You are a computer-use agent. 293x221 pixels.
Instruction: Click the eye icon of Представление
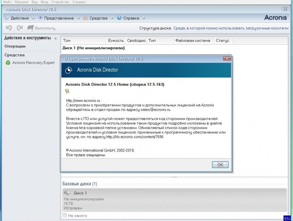[40, 18]
